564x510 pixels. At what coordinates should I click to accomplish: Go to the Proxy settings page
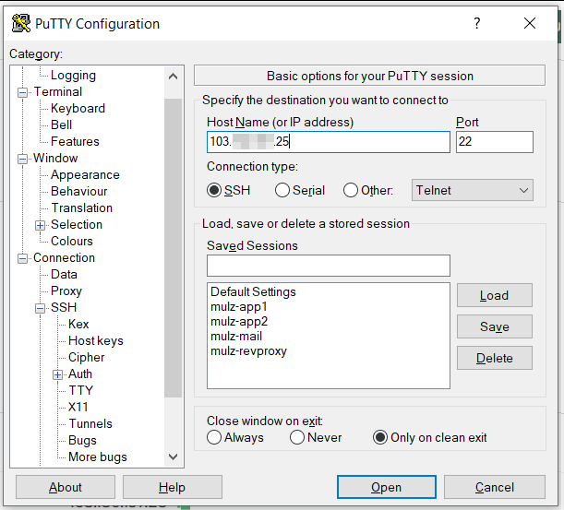pyautogui.click(x=66, y=291)
